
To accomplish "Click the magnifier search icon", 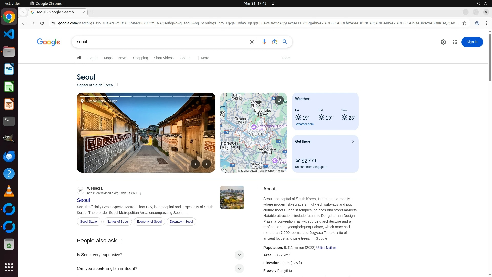I will tap(285, 42).
